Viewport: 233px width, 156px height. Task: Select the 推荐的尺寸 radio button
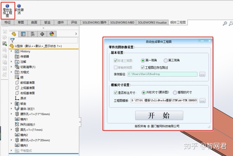[x=175, y=93]
